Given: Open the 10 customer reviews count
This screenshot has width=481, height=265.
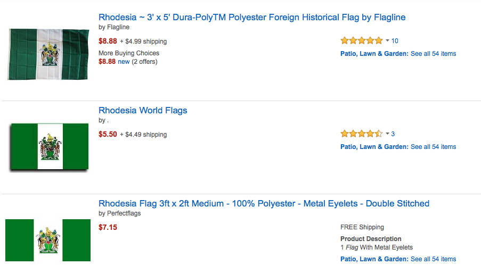Looking at the screenshot, I should (395, 41).
